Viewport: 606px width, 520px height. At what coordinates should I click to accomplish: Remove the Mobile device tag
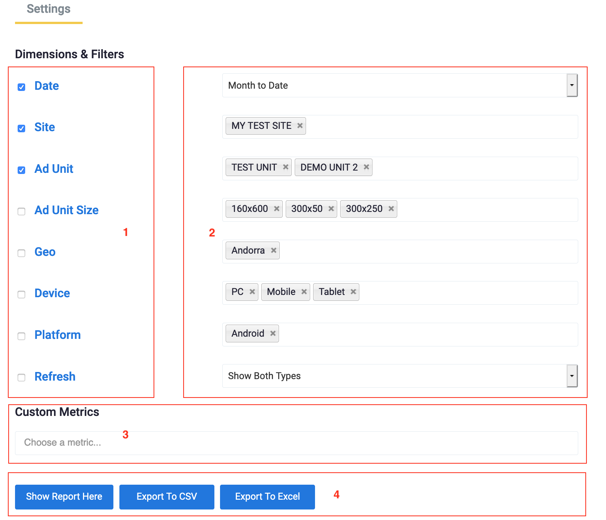pos(304,292)
